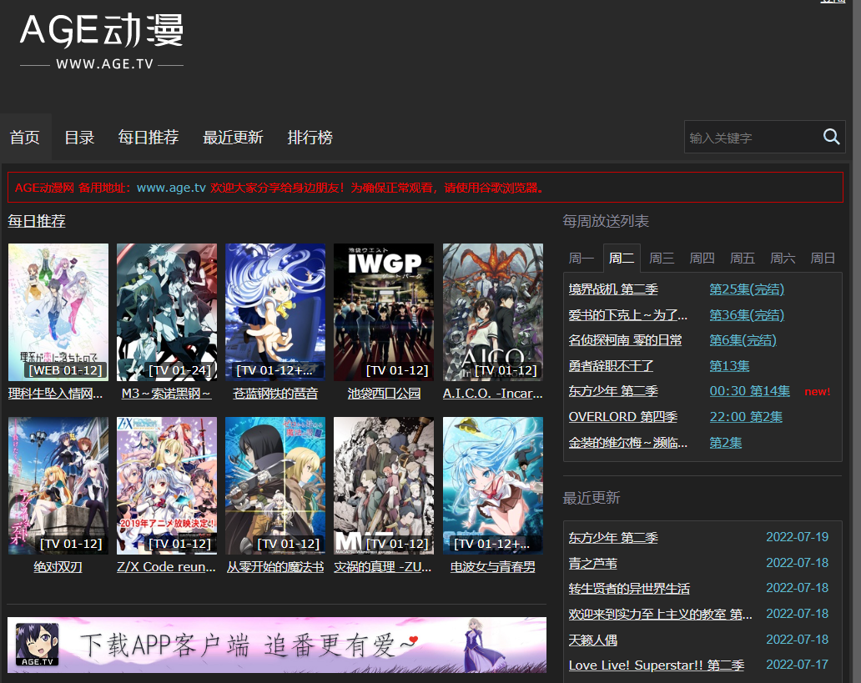
Task: Click the www.age.tv backup address link
Action: click(x=171, y=188)
